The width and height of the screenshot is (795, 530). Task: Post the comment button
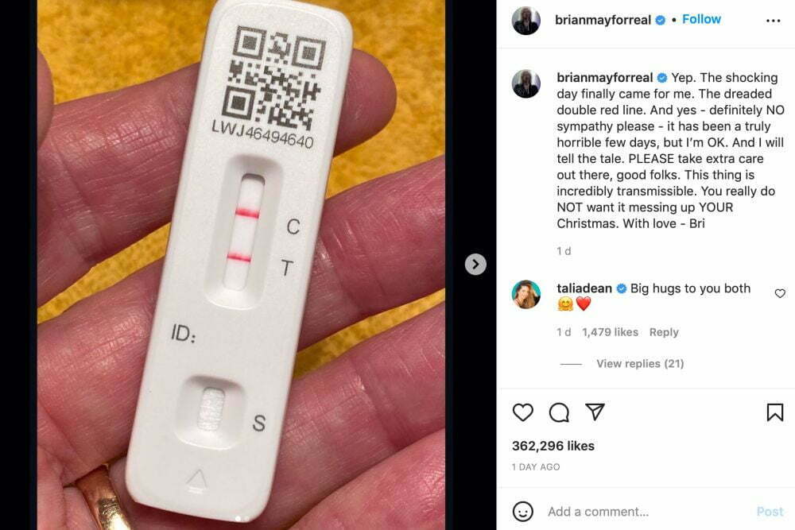(x=770, y=512)
